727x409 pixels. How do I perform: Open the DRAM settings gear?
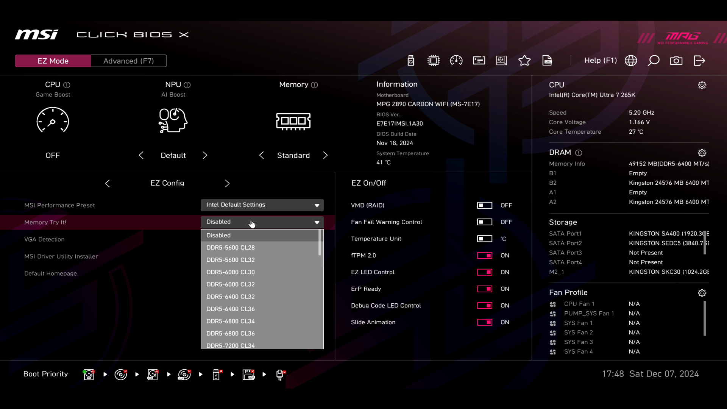coord(702,153)
